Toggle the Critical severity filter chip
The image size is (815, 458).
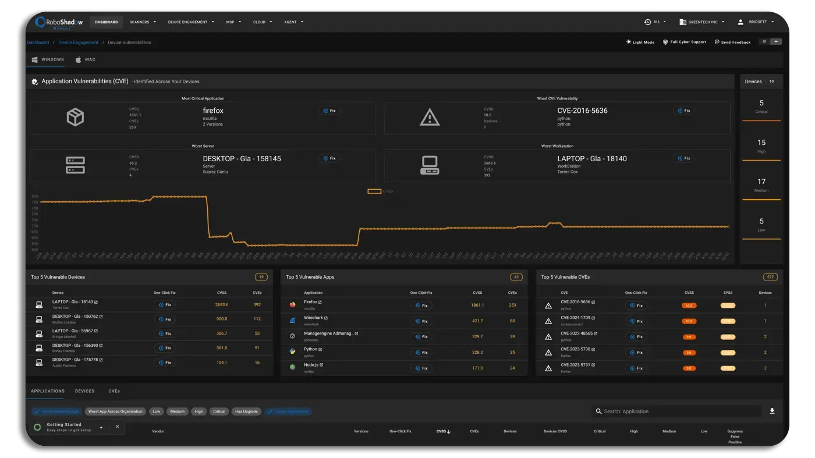(x=219, y=411)
